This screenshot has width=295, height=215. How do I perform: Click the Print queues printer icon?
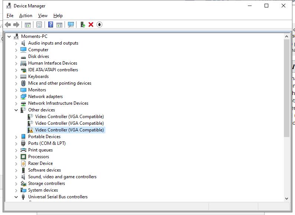23,150
